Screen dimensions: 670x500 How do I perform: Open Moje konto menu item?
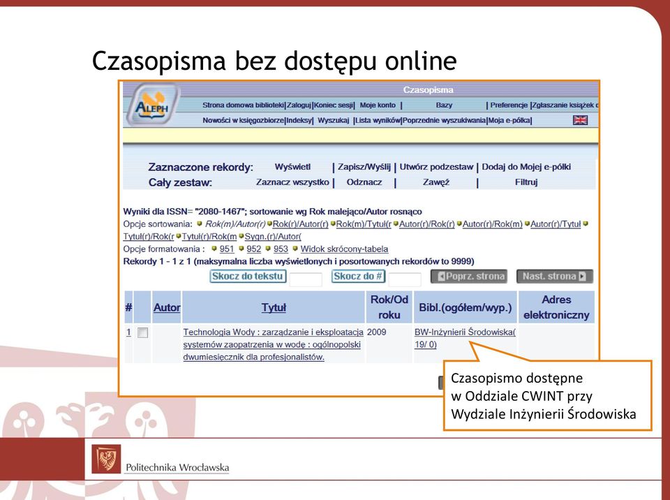coord(378,105)
